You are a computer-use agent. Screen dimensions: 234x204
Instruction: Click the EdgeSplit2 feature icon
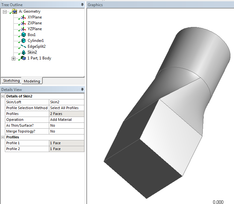click(x=23, y=46)
